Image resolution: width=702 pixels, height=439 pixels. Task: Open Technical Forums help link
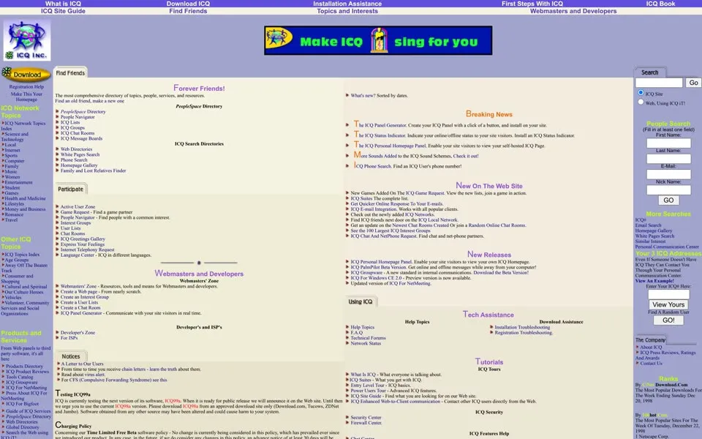tap(368, 338)
